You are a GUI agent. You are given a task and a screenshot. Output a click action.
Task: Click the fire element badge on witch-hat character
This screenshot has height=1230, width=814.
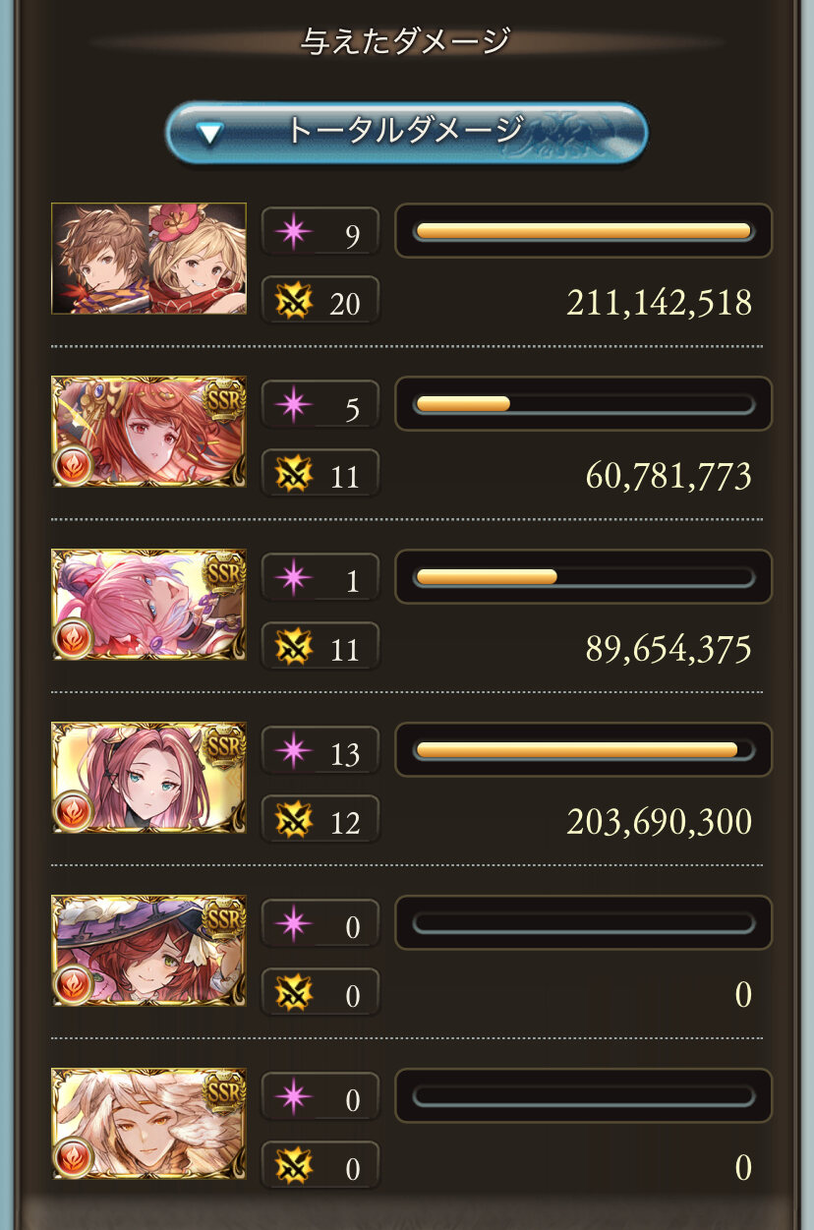tap(74, 984)
